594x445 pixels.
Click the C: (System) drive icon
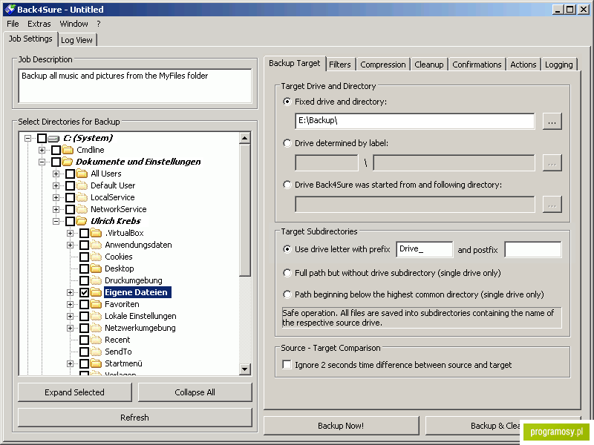click(x=53, y=139)
